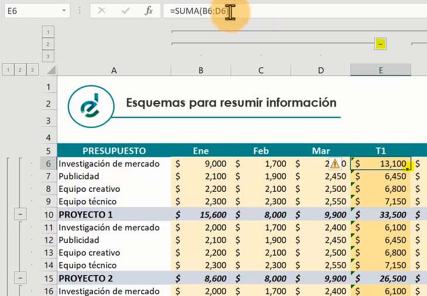The height and width of the screenshot is (296, 427).
Task: Confirm formula with the checkmark button
Action: coord(125,11)
